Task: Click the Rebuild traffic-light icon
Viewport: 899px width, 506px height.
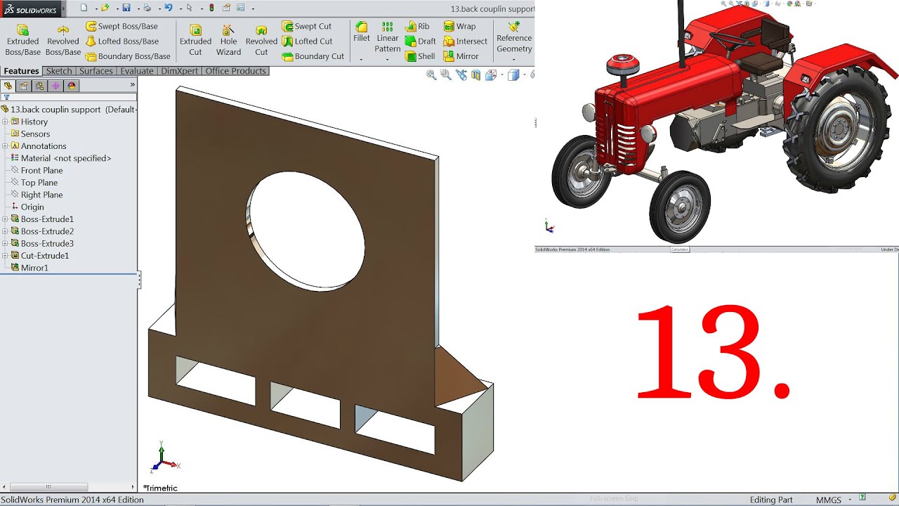Action: click(211, 8)
